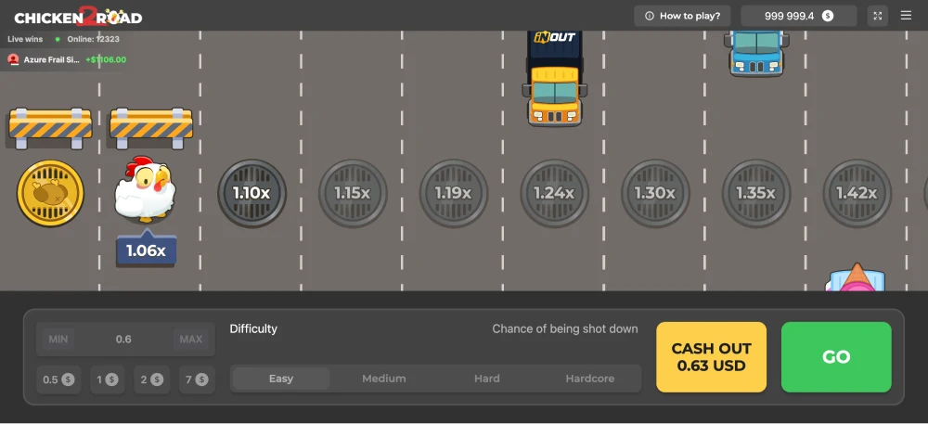Choose the 0.5 dollar bet preset
The width and height of the screenshot is (928, 424).
coord(58,379)
